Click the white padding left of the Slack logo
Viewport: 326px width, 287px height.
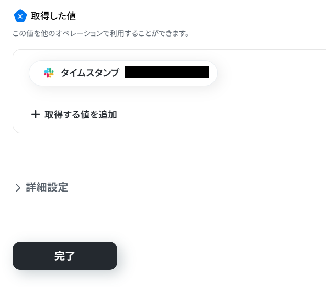click(x=36, y=73)
